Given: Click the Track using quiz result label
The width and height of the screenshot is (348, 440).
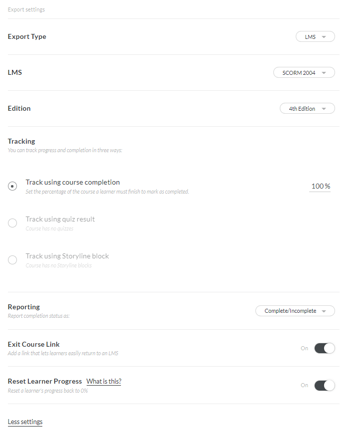Looking at the screenshot, I should [x=60, y=219].
